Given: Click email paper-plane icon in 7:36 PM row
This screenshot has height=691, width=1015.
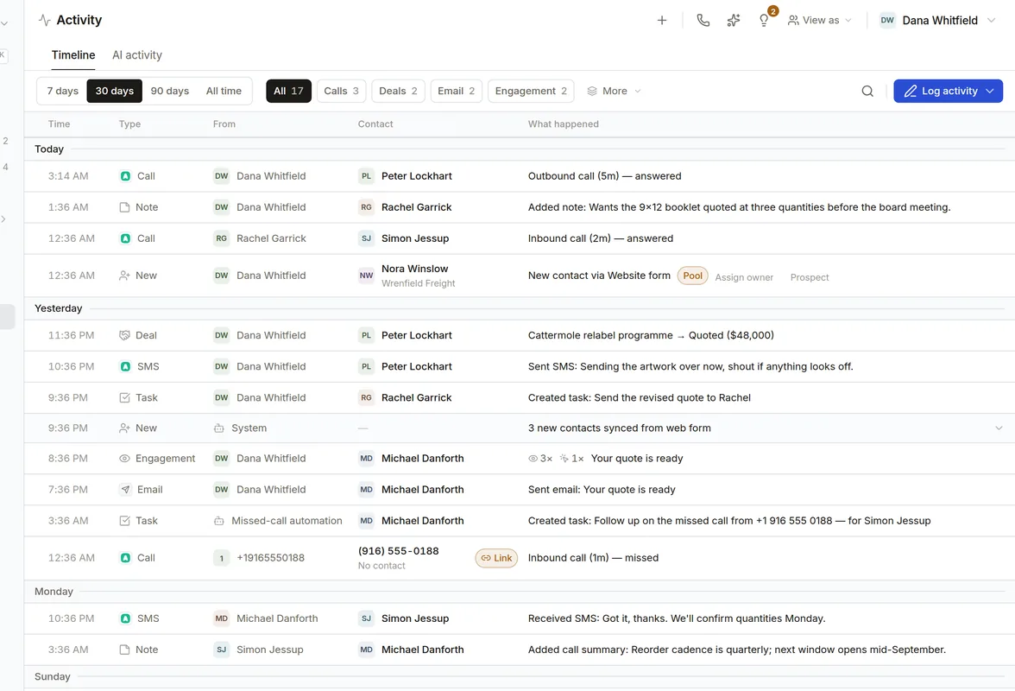Looking at the screenshot, I should [126, 490].
